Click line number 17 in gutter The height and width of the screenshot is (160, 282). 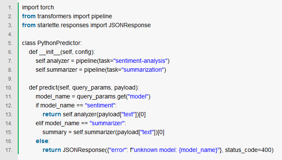coord(9,150)
